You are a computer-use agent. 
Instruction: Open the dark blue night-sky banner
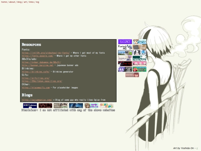[76, 106]
